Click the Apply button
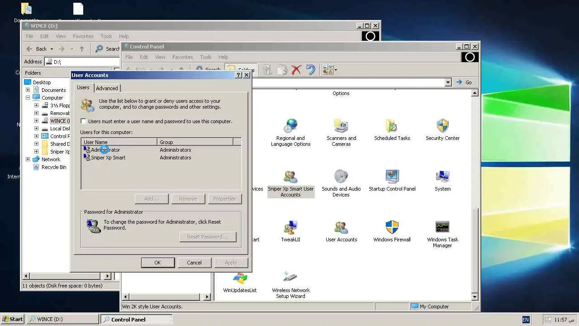Image resolution: width=579 pixels, height=326 pixels. click(x=231, y=263)
